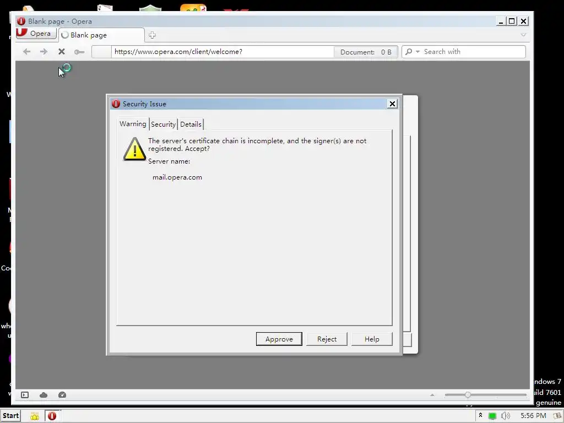Open the search engine dropdown arrow
Viewport: 564px width, 423px height.
tap(417, 51)
